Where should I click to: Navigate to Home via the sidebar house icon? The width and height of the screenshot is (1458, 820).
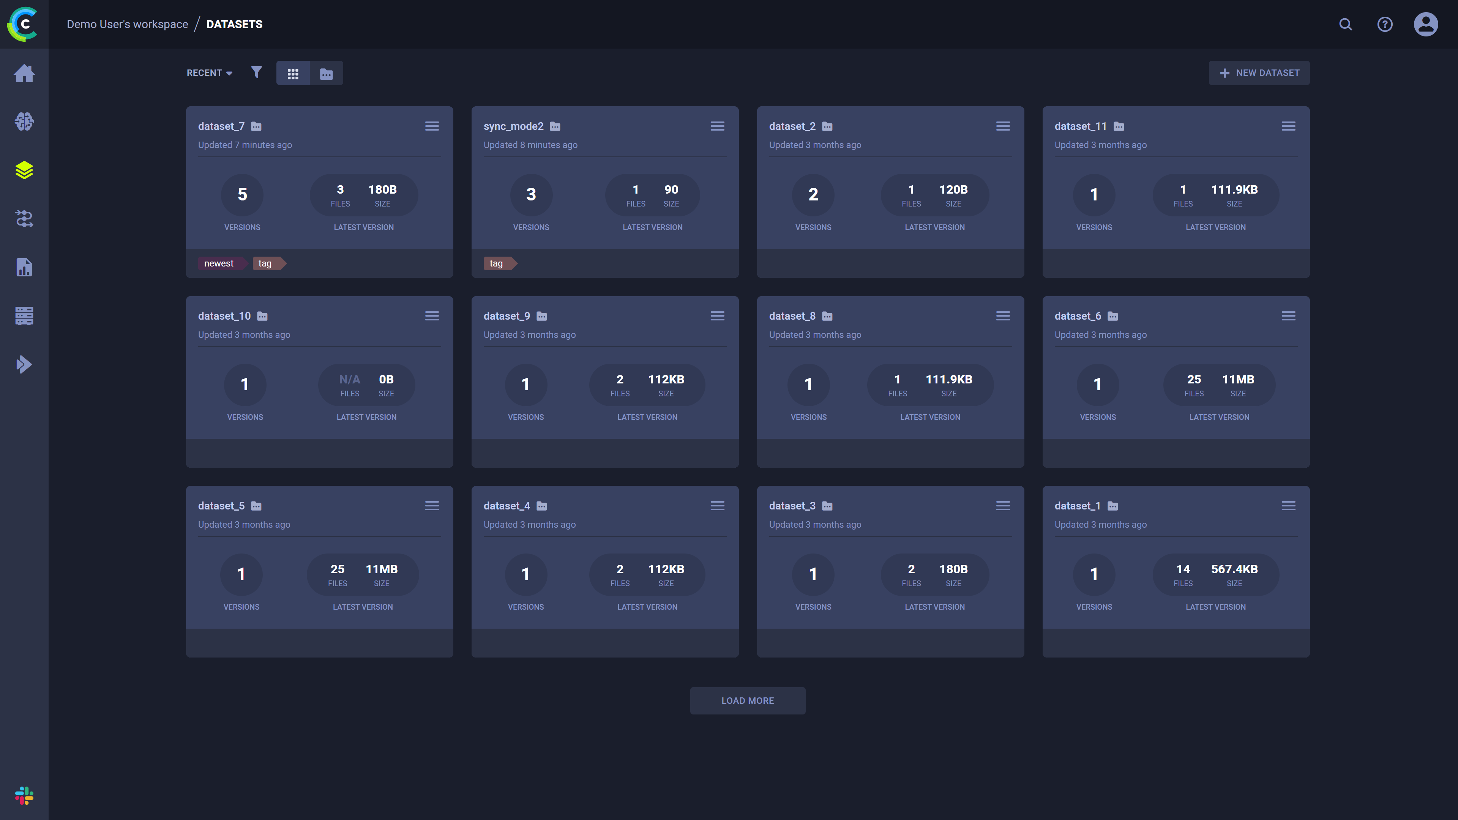coord(24,73)
